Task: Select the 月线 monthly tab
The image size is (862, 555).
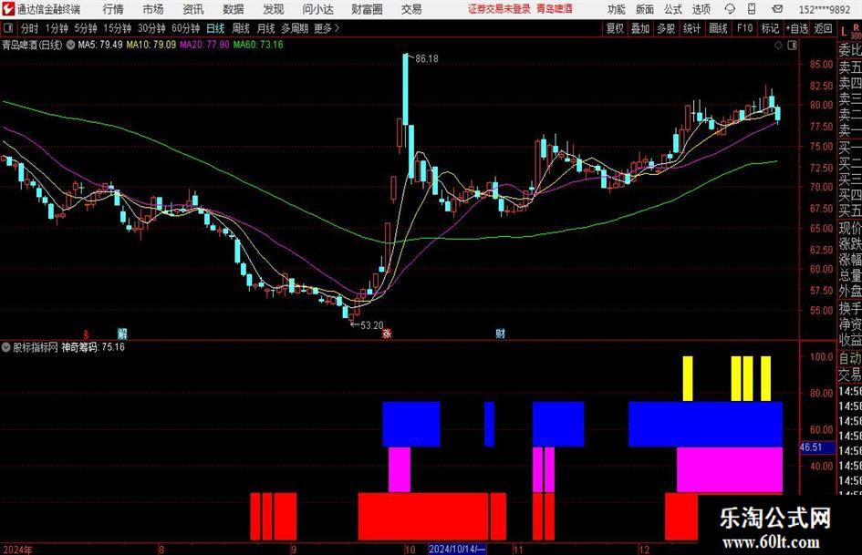Action: 266,28
